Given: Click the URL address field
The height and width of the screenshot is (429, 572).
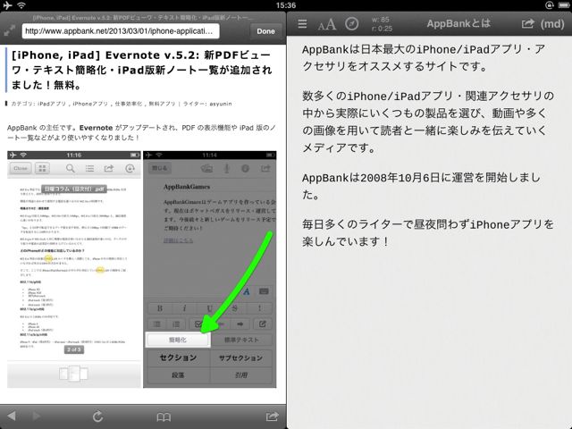Looking at the screenshot, I should [x=121, y=31].
